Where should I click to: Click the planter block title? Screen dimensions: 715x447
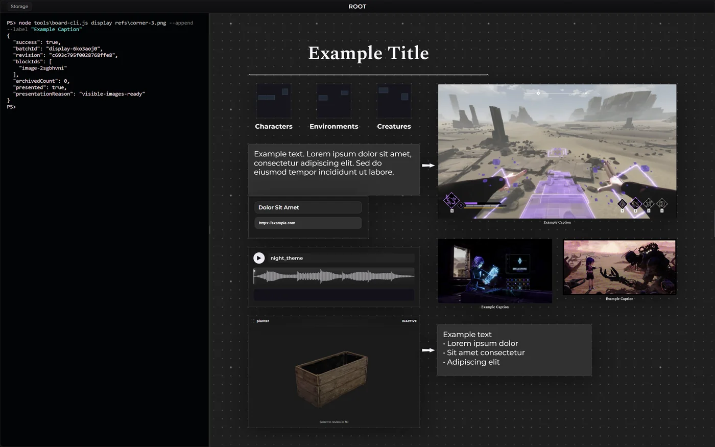(x=263, y=321)
